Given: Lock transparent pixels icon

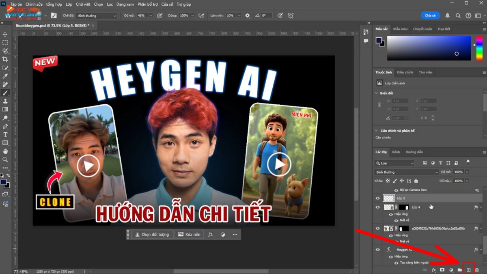Looking at the screenshot, I should [388, 181].
